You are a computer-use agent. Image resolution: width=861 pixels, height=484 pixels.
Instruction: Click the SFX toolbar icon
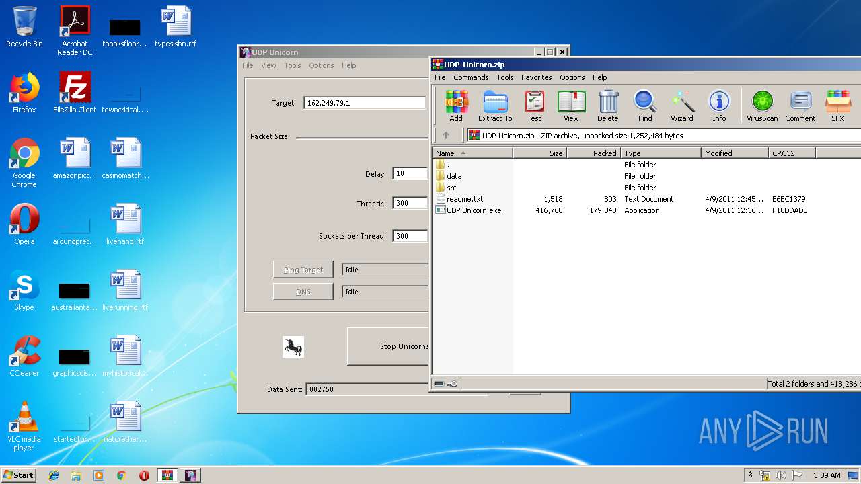(837, 106)
